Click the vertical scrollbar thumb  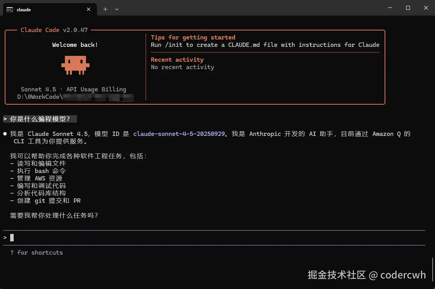tap(433, 269)
